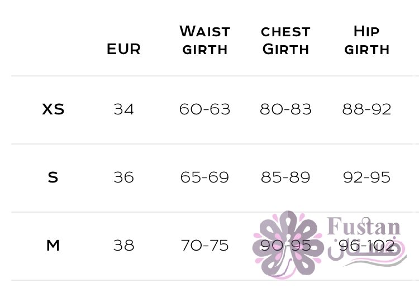Click EUR size 34 cell
The height and width of the screenshot is (288, 419).
tap(123, 109)
